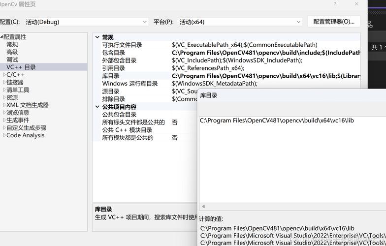386x246 pixels.
Task: Open the 平台(P) dropdown showing 活动(x64)
Action: 240,22
